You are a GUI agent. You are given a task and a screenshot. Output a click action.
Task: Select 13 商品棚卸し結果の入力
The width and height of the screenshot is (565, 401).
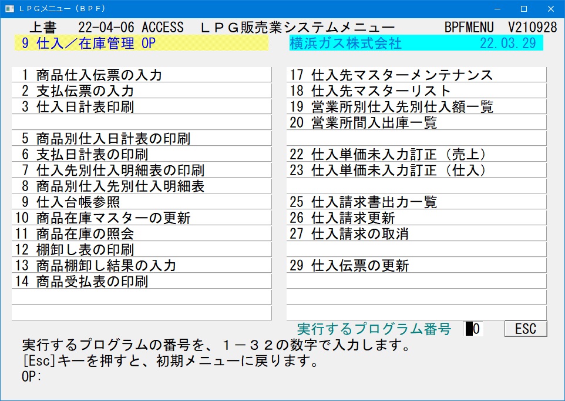(142, 265)
